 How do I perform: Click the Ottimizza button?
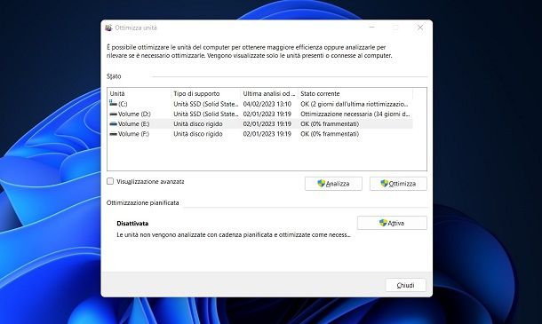tap(398, 184)
